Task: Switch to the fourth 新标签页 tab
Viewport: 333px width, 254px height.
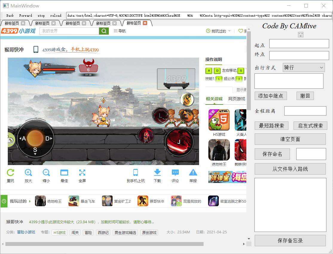Action: 103,23
